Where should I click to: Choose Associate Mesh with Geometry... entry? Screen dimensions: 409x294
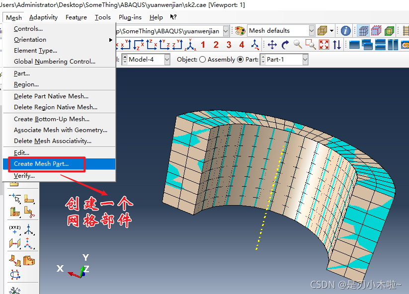59,130
